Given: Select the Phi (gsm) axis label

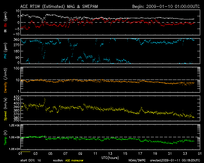Looking at the screenshot, I should tap(5, 51).
